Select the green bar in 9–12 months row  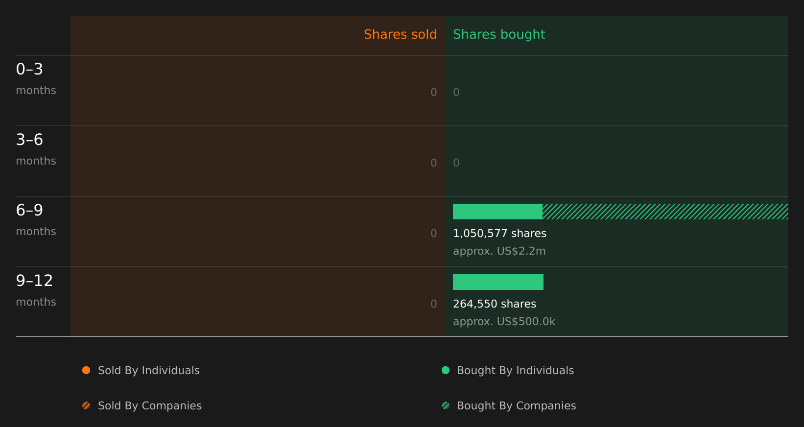(x=498, y=282)
